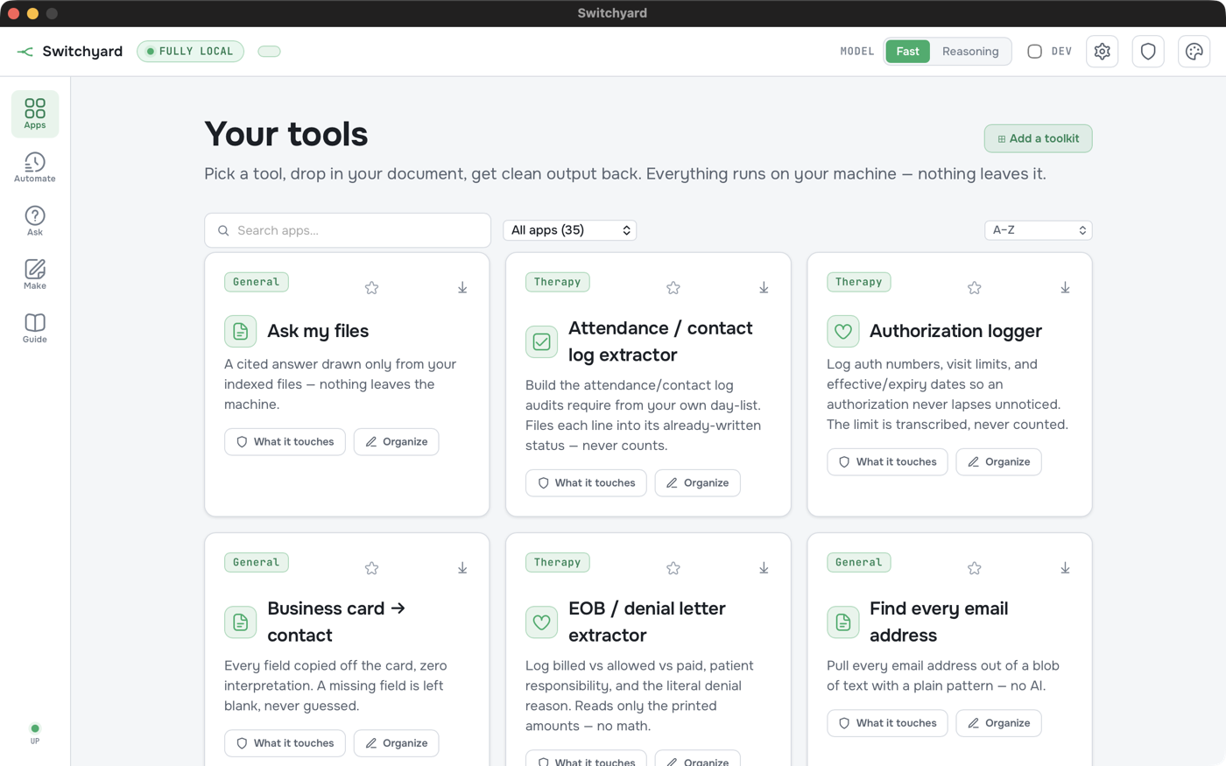1226x766 pixels.
Task: Open the privacy shield in the top bar
Action: coord(1148,52)
